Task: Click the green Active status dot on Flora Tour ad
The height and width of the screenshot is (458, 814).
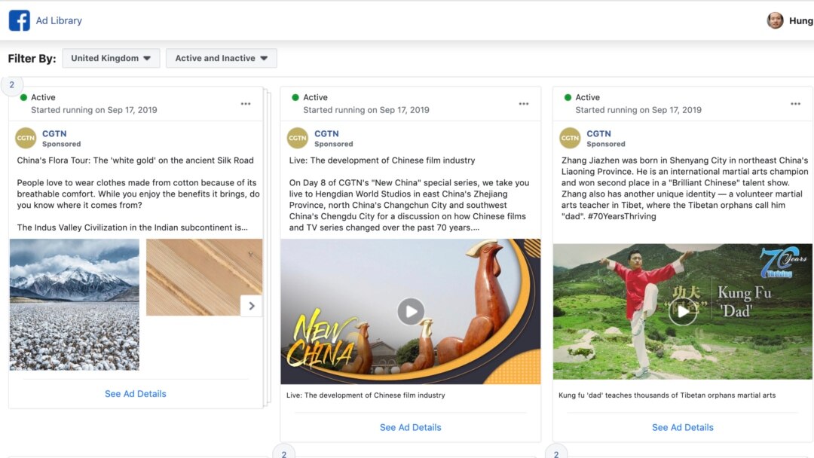Action: [x=23, y=97]
